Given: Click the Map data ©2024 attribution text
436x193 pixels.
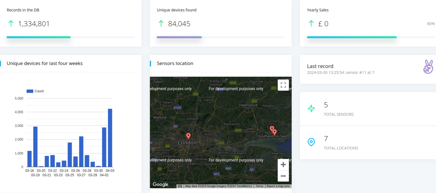Looking at the screenshot, I should pos(219,186).
